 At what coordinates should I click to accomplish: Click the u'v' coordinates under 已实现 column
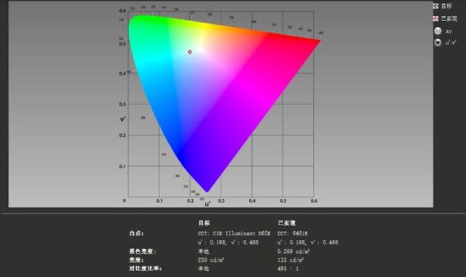(x=307, y=242)
